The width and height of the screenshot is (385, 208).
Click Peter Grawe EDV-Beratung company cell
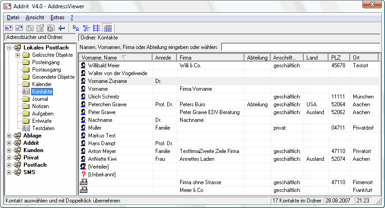coord(209,112)
